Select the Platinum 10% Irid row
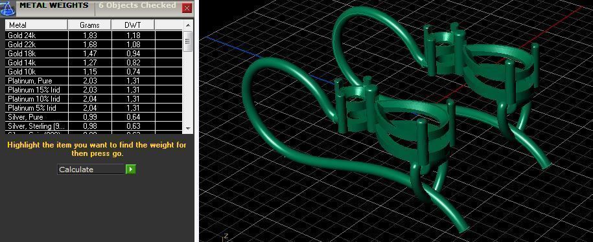The width and height of the screenshot is (593, 242). (94, 98)
